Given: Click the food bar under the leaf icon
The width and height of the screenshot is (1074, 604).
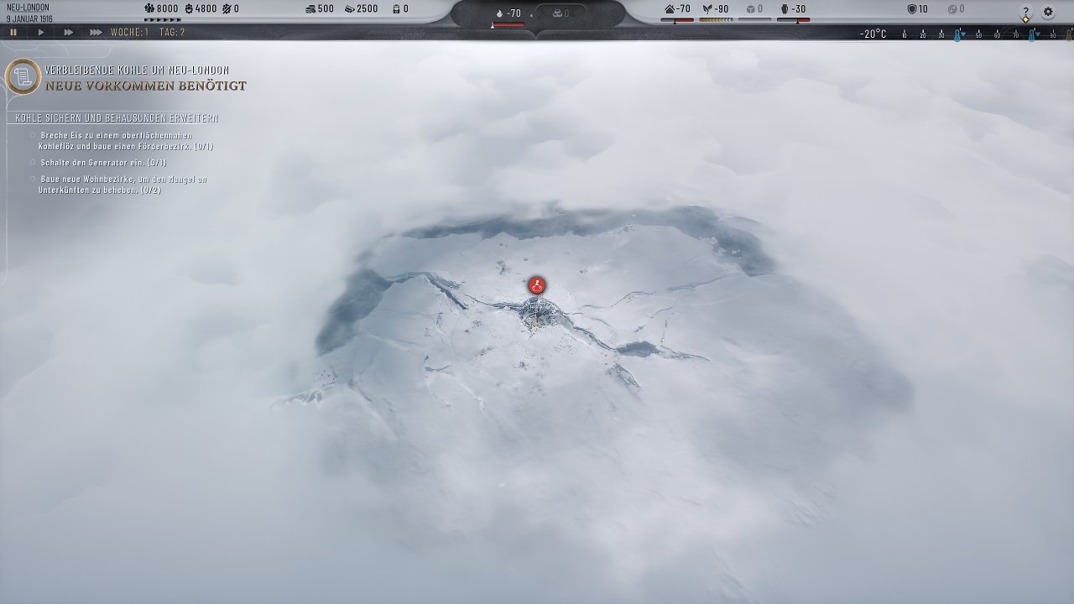Looking at the screenshot, I should [x=716, y=20].
